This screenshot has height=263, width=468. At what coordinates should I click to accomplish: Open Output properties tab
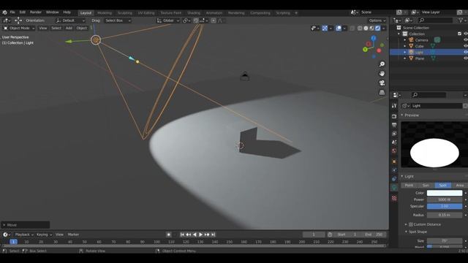pyautogui.click(x=394, y=125)
